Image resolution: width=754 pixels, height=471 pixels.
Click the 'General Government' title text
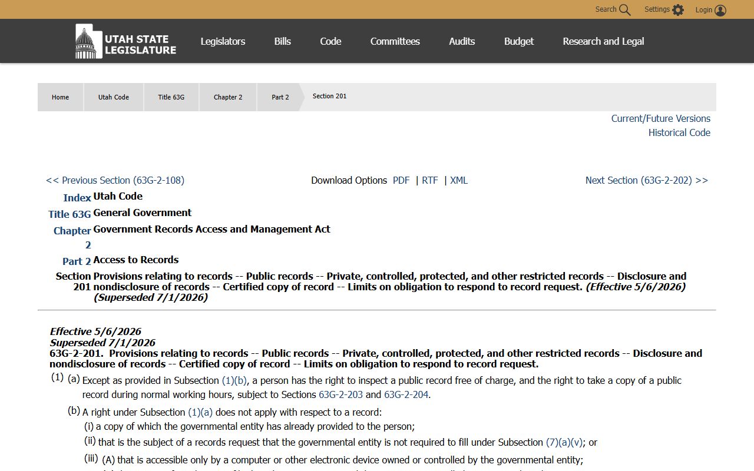[143, 213]
